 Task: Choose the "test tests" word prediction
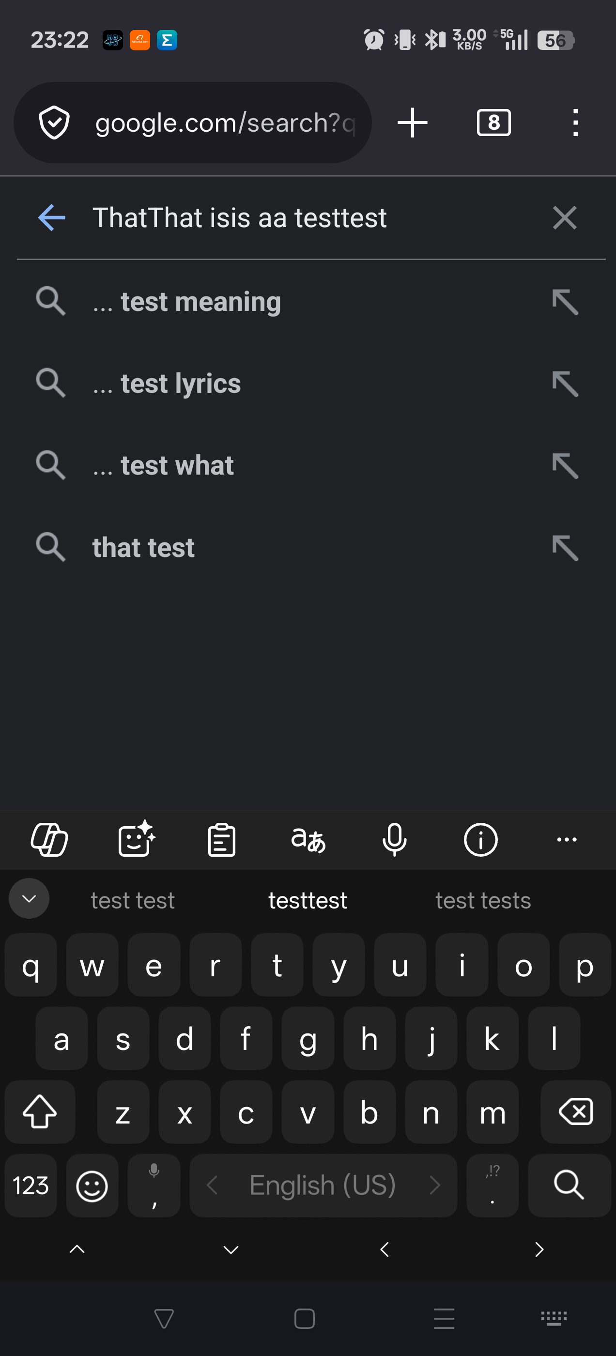(x=483, y=900)
